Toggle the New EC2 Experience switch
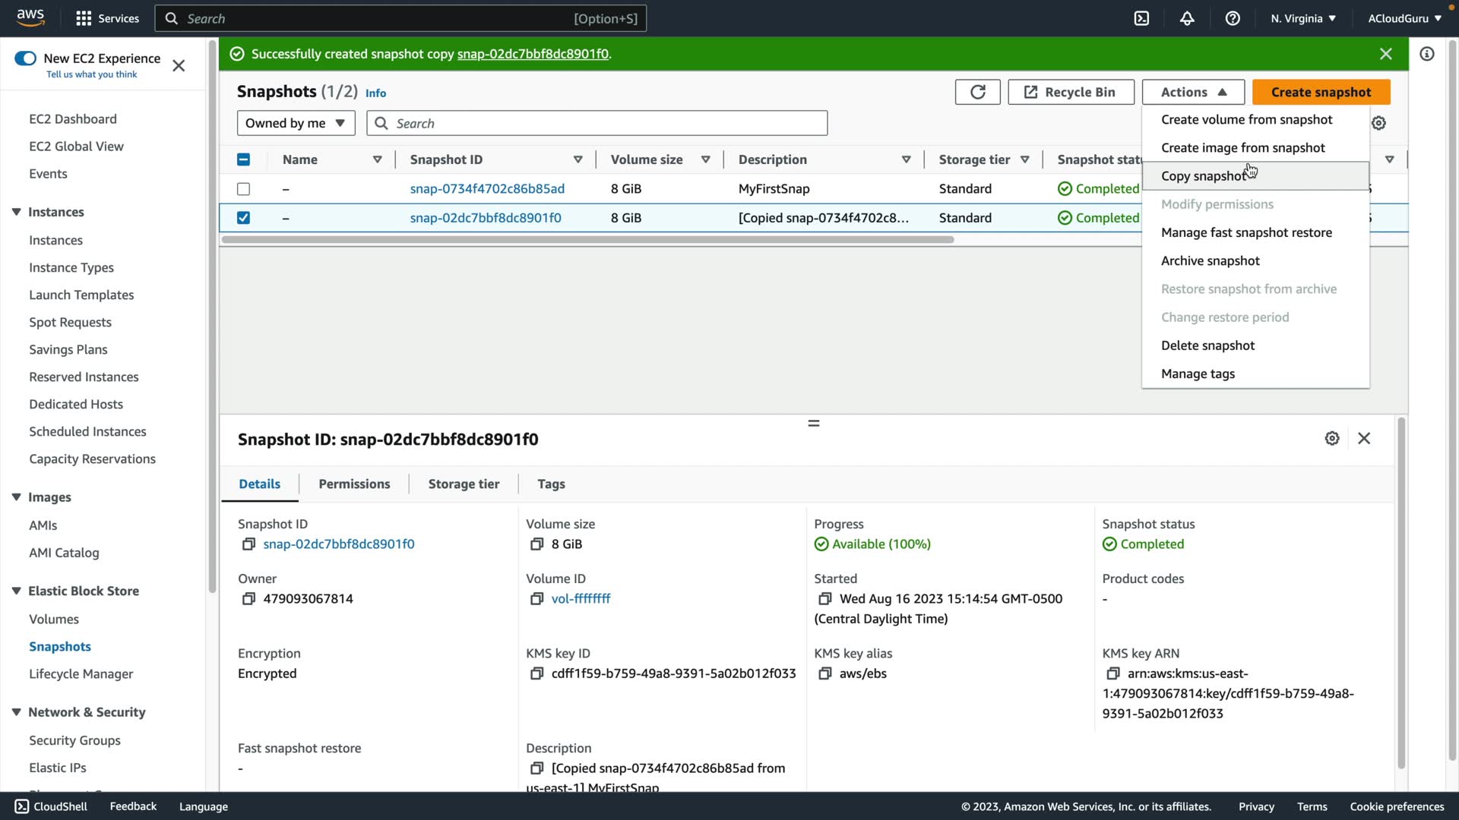This screenshot has height=820, width=1459. (25, 58)
